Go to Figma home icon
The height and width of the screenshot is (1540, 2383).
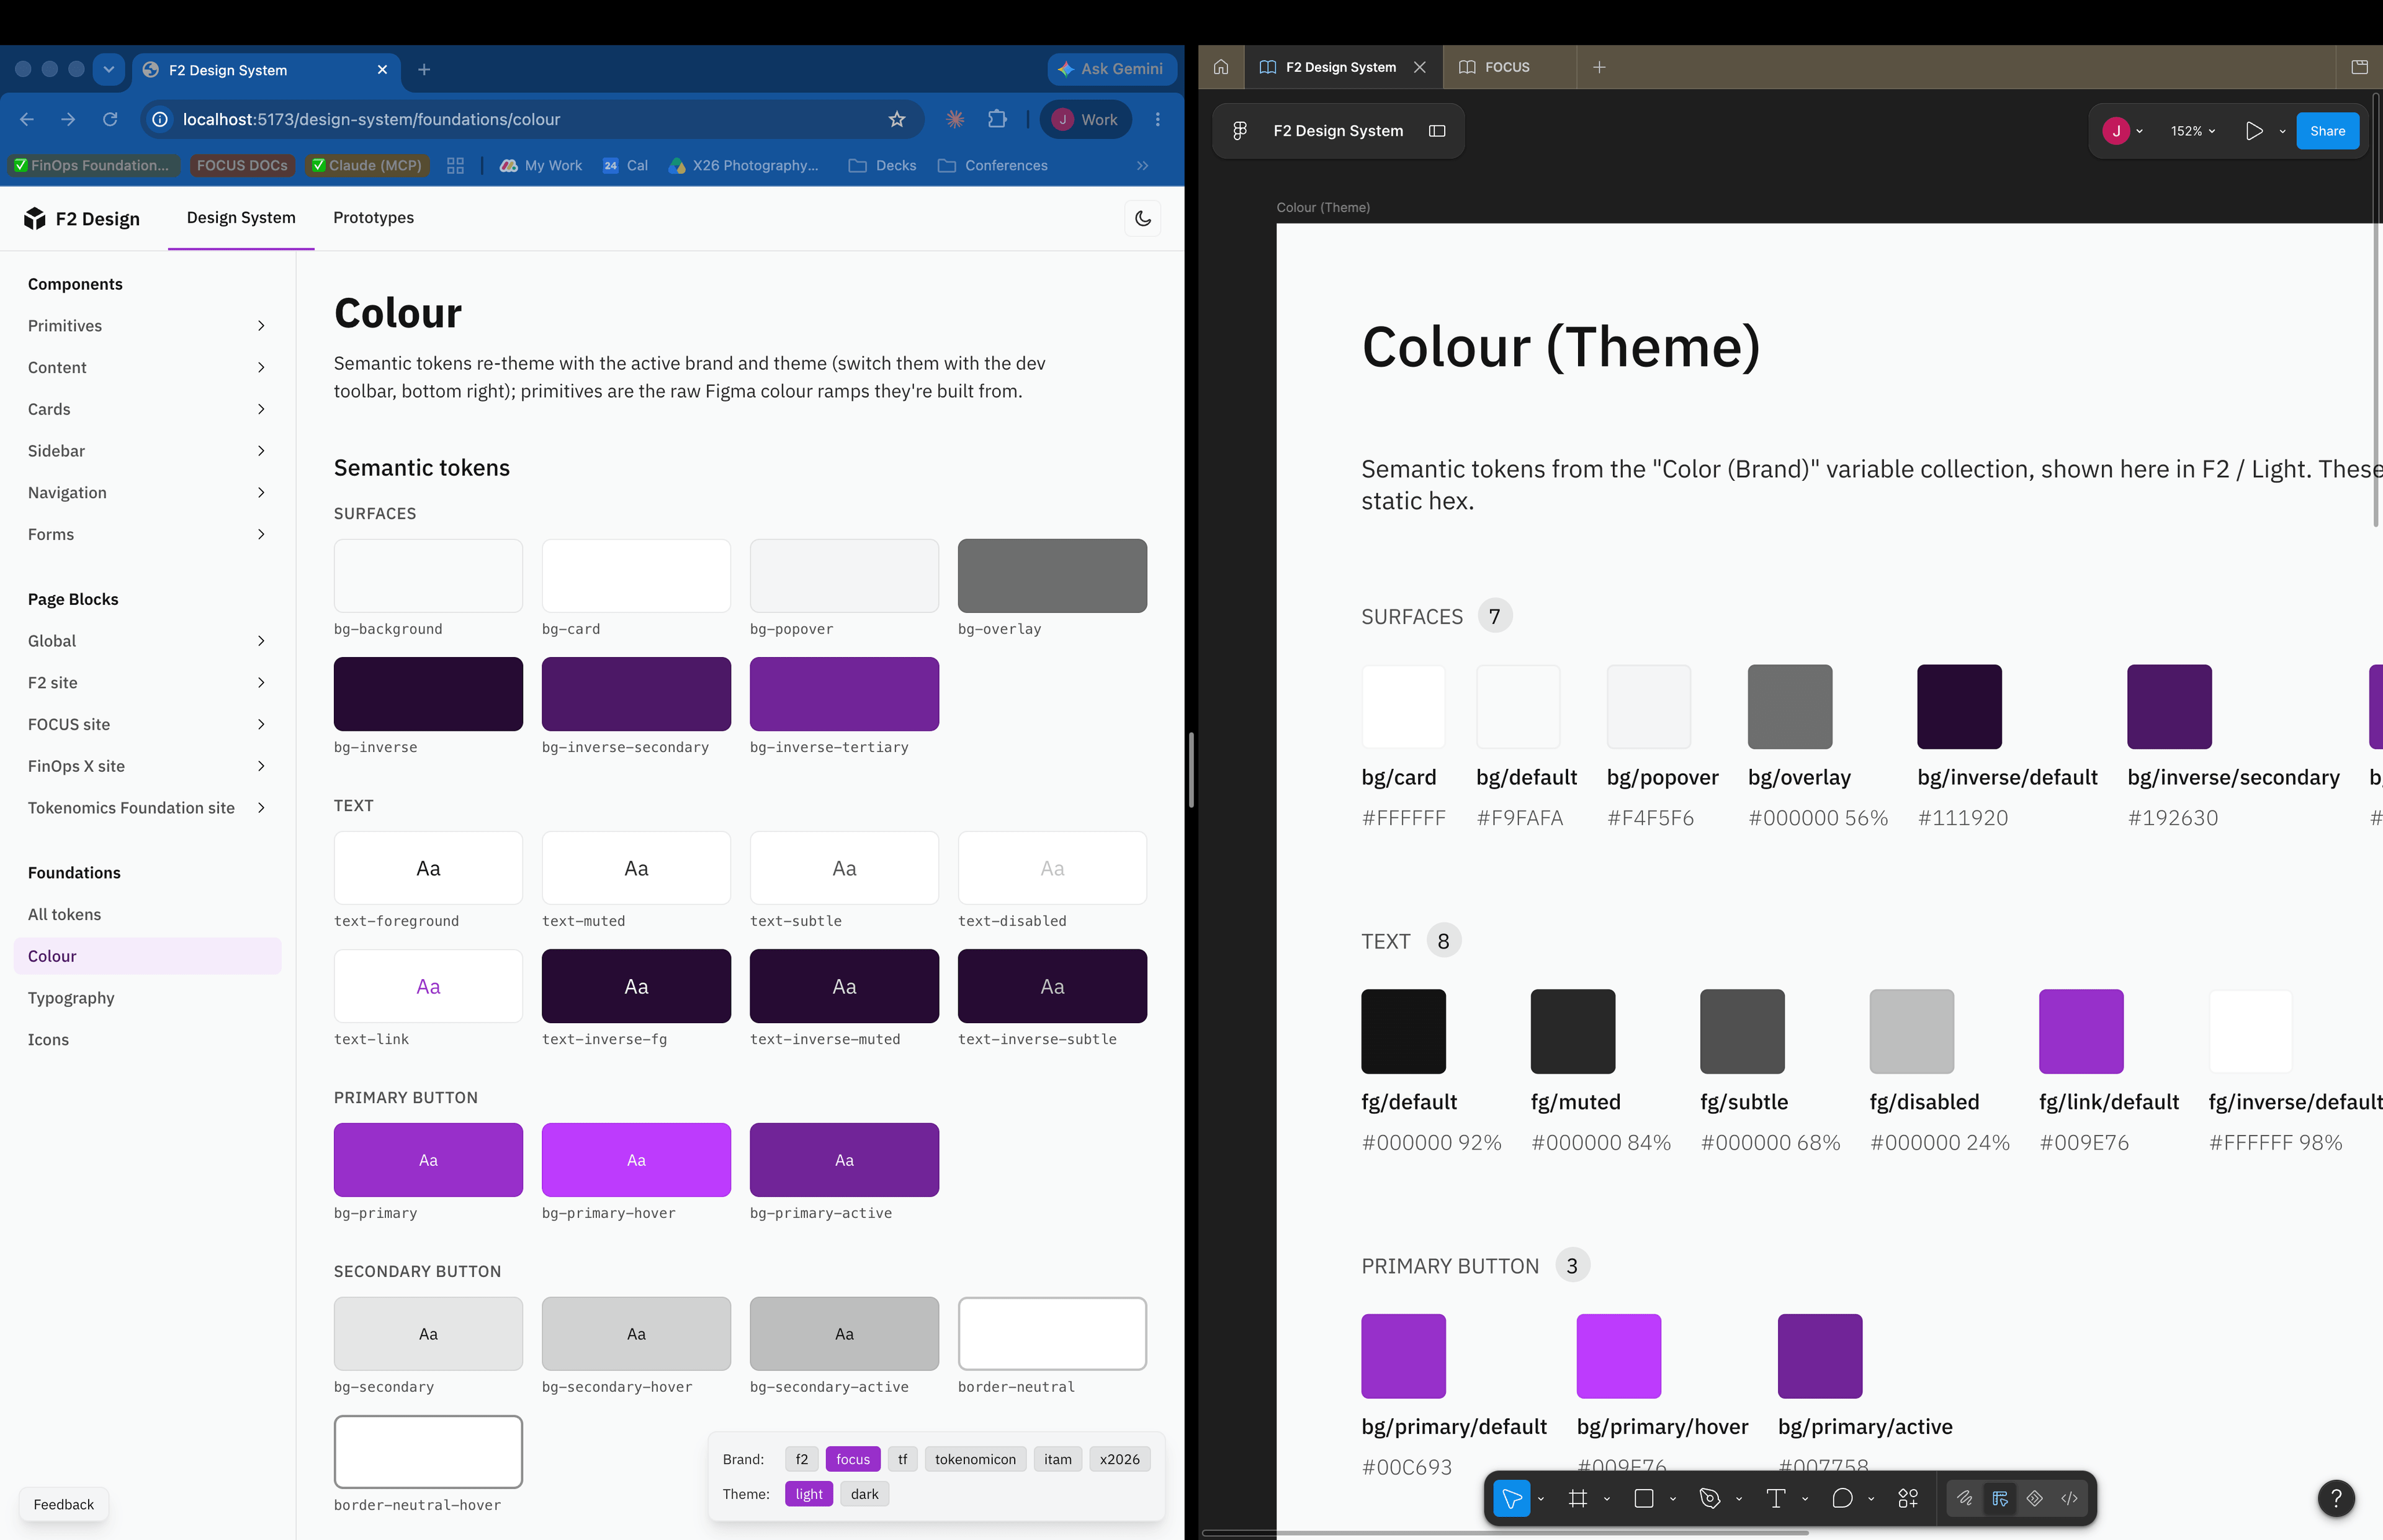[x=1221, y=67]
